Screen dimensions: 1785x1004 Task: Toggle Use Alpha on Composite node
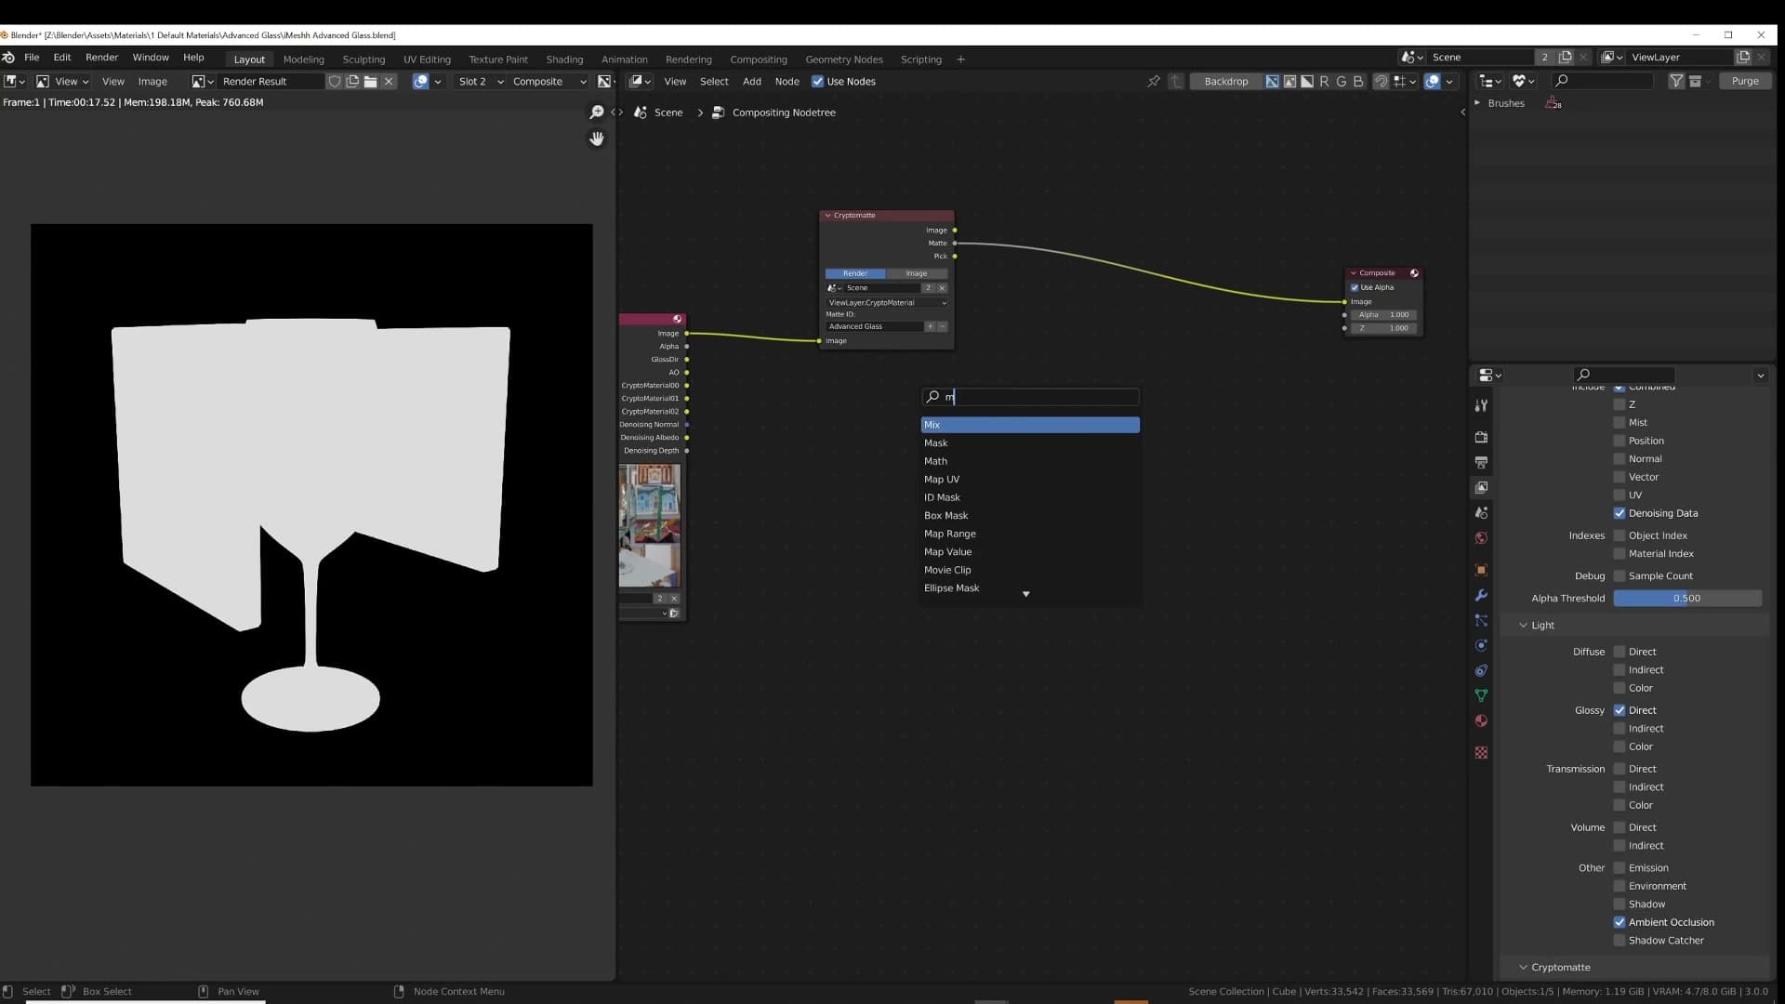coord(1355,287)
